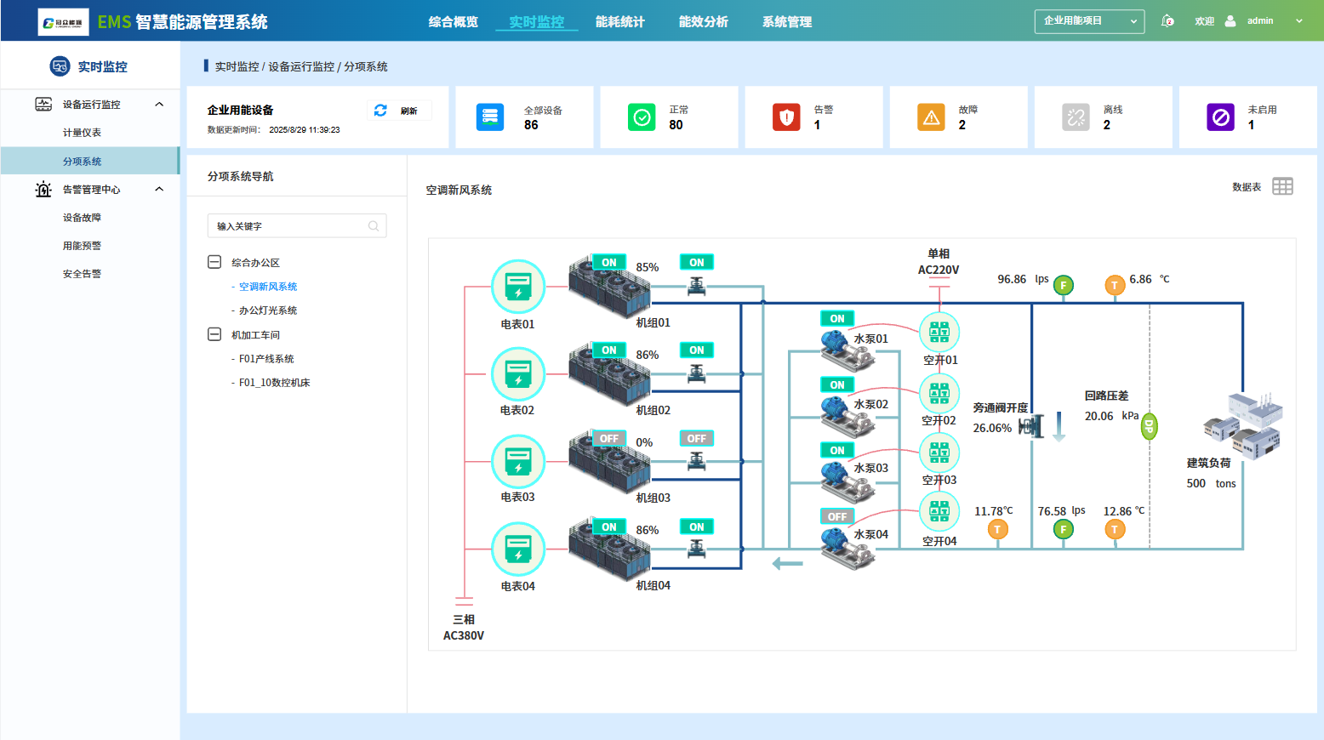The height and width of the screenshot is (740, 1324).
Task: Collapse the 设备运行监控 sidebar section
Action: pyautogui.click(x=159, y=105)
